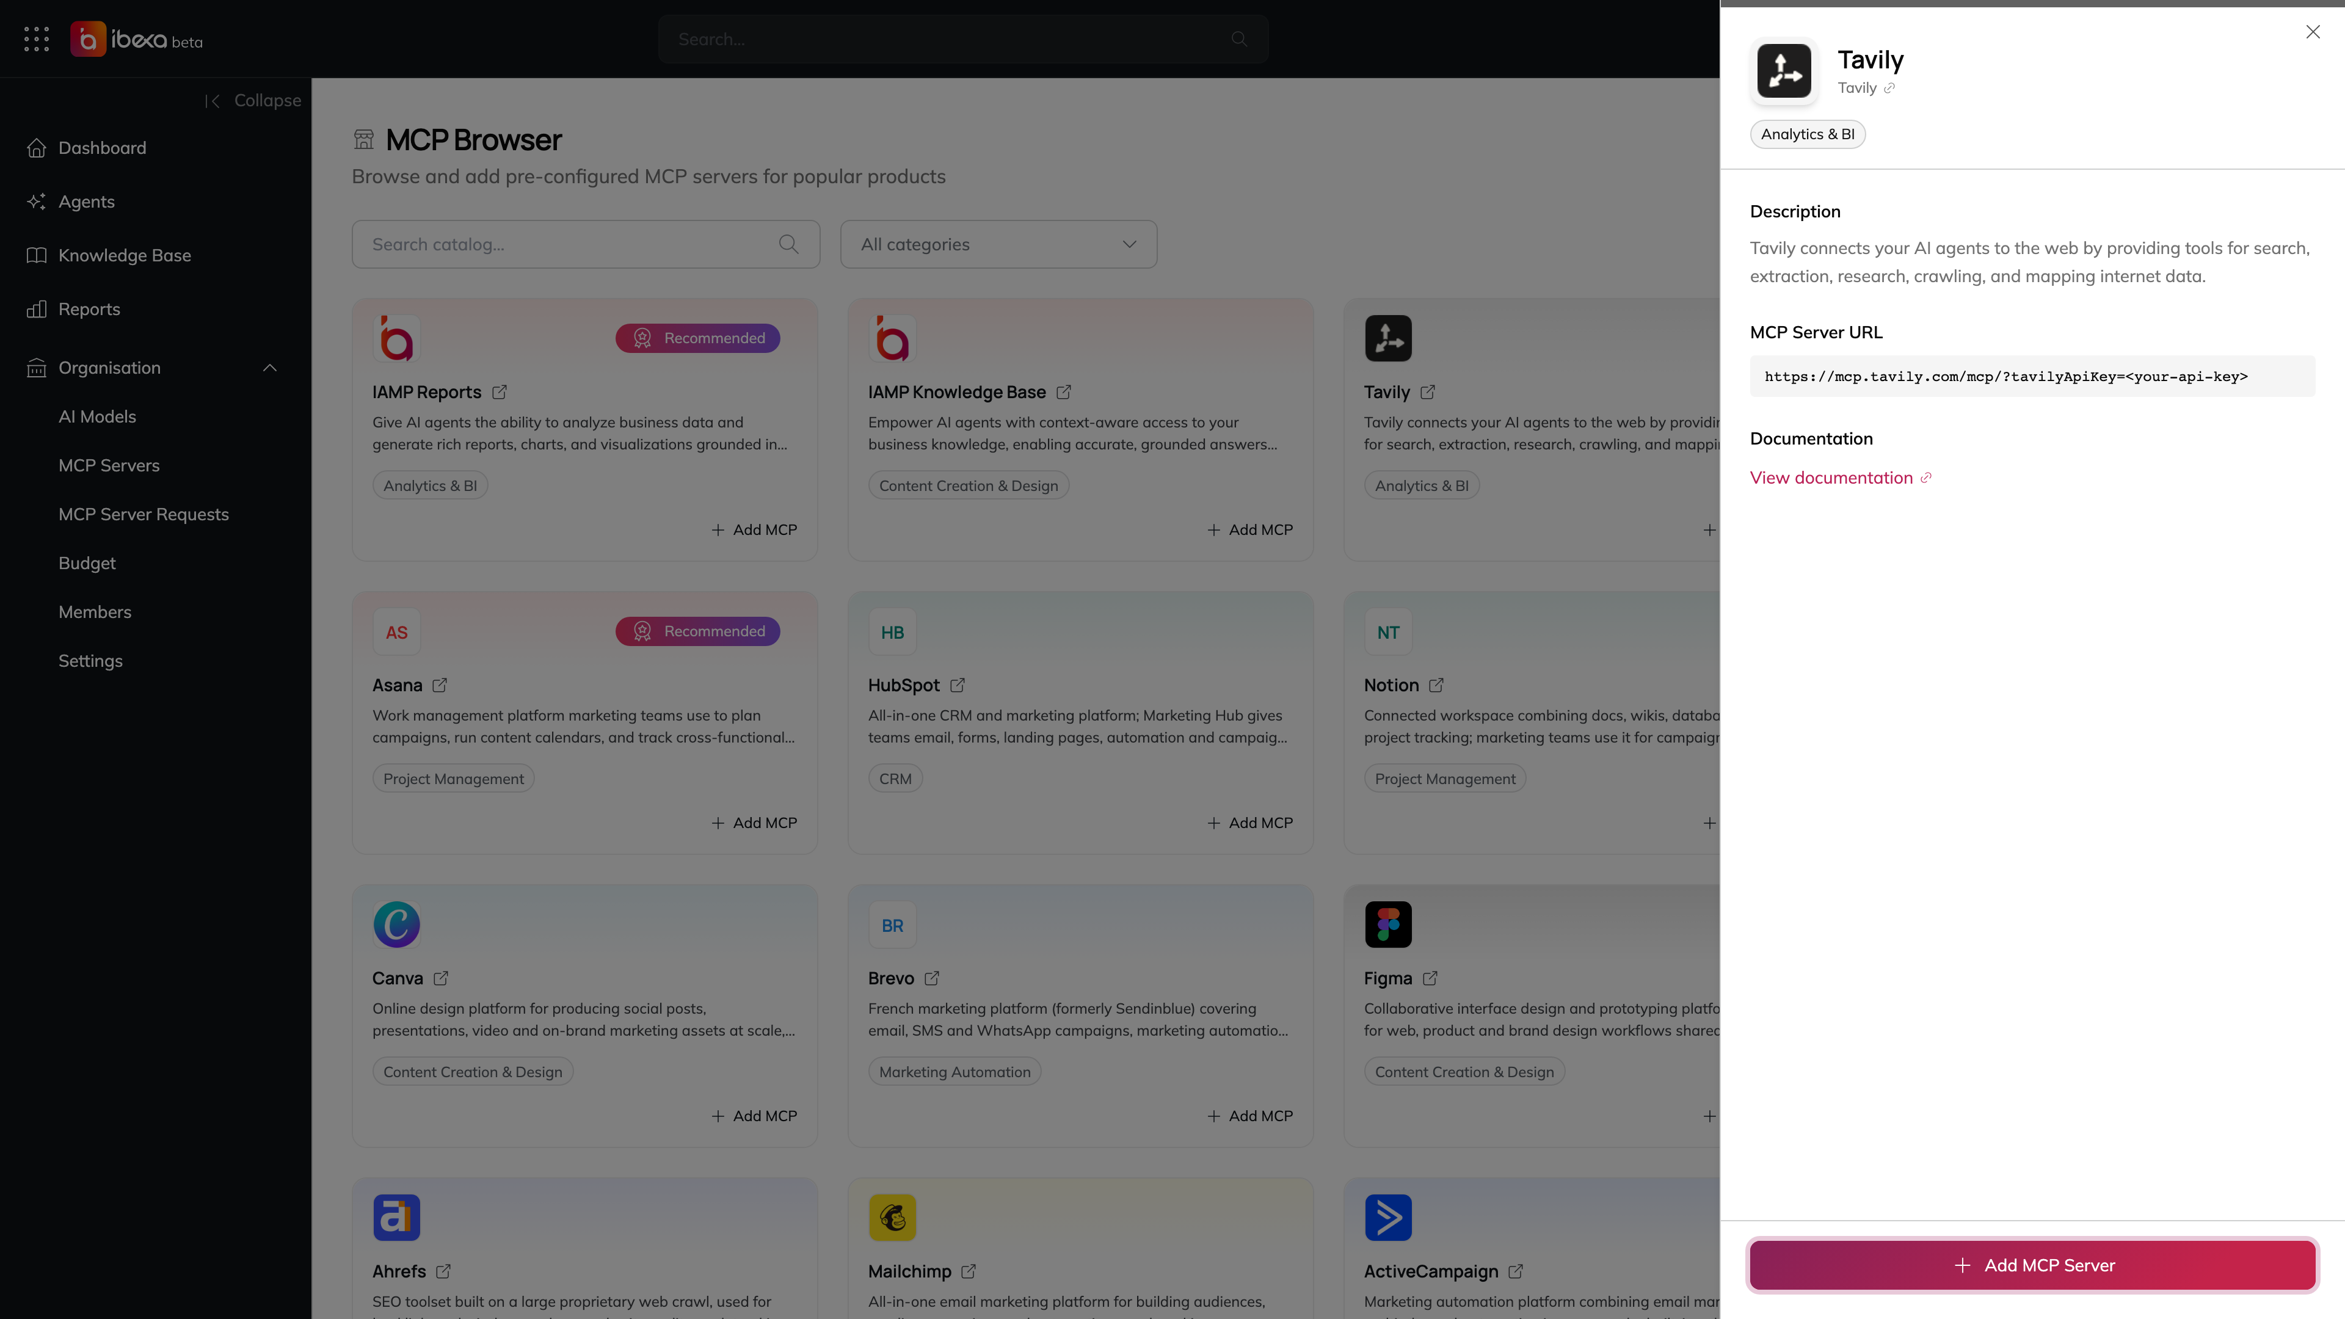Image resolution: width=2345 pixels, height=1319 pixels.
Task: Add MCP for HubSpot card
Action: coord(1250,823)
